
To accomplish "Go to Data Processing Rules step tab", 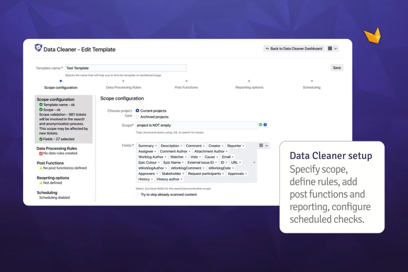I will (x=124, y=87).
